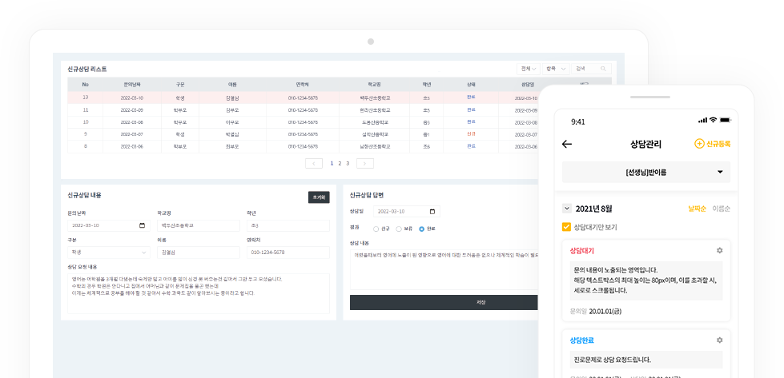Tap 문의일 20.01.01(금) on 상담대기 card
This screenshot has width=784, height=378.
tap(596, 311)
